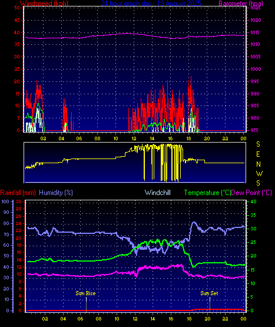This screenshot has height=327, width=275.
Task: Select hour 06 below the temperature chart
Action: pyautogui.click(x=80, y=319)
